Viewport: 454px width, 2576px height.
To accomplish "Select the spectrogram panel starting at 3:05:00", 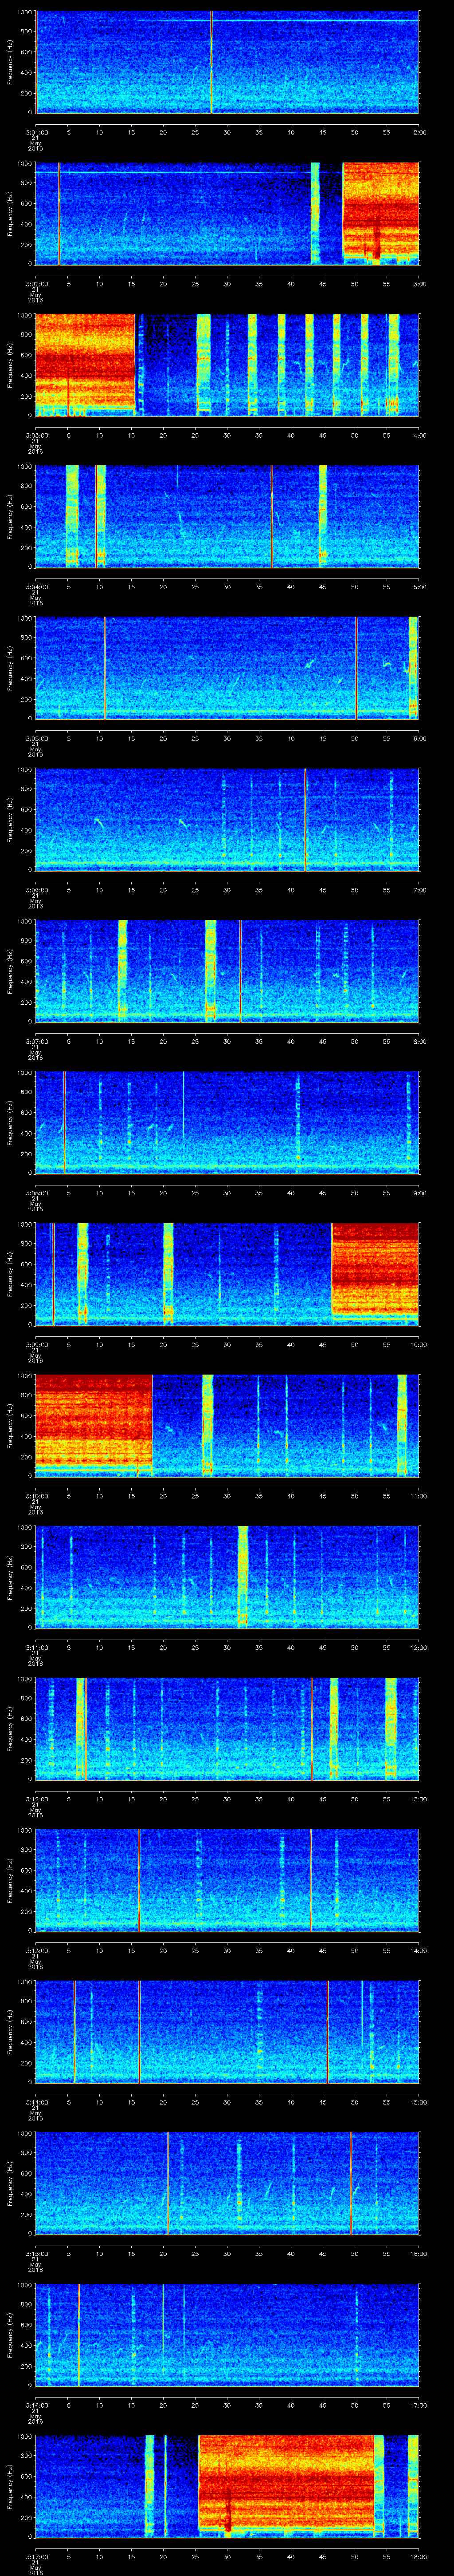I will click(227, 668).
